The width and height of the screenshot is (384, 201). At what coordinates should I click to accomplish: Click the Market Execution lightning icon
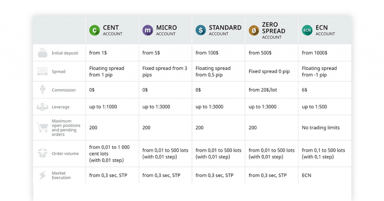pos(42,175)
